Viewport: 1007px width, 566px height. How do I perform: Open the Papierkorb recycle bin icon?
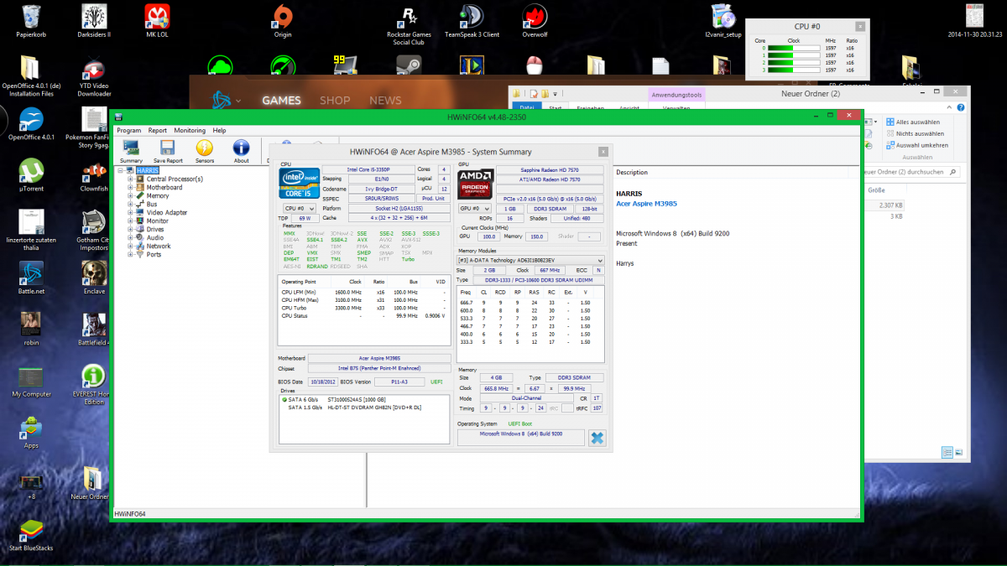(33, 21)
